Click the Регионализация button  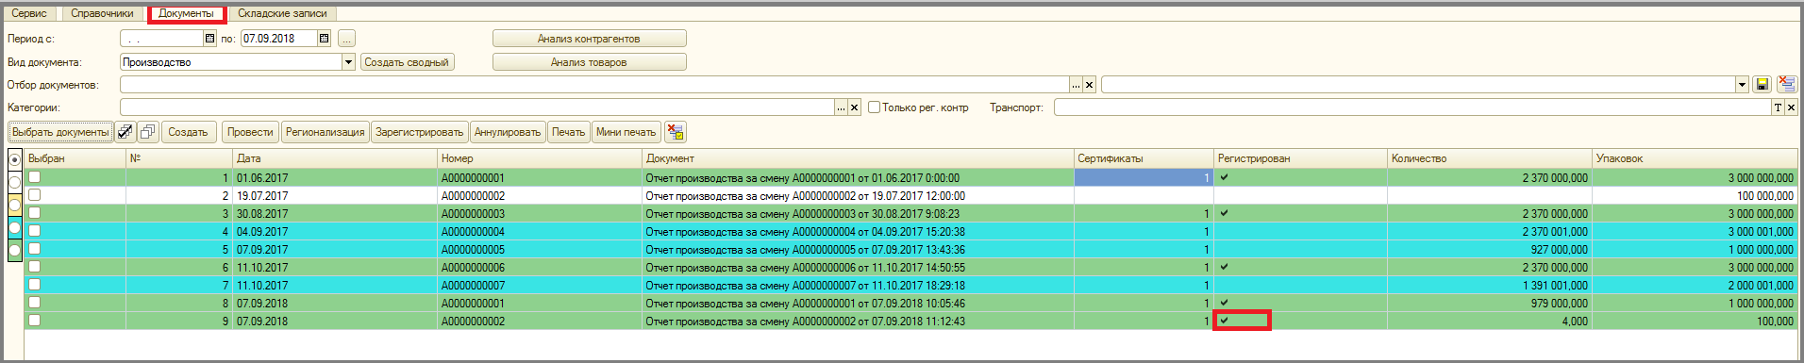326,132
